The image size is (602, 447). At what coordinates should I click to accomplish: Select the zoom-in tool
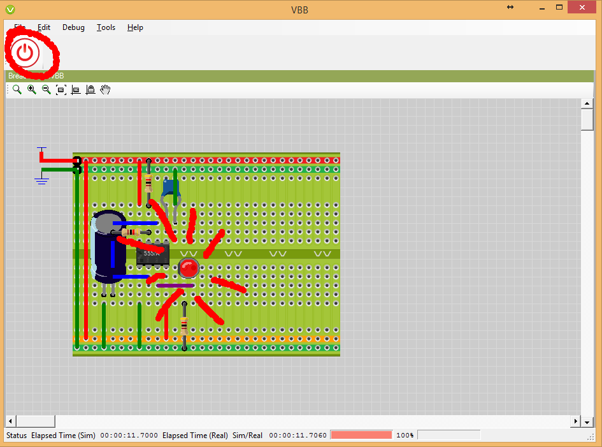pyautogui.click(x=31, y=89)
